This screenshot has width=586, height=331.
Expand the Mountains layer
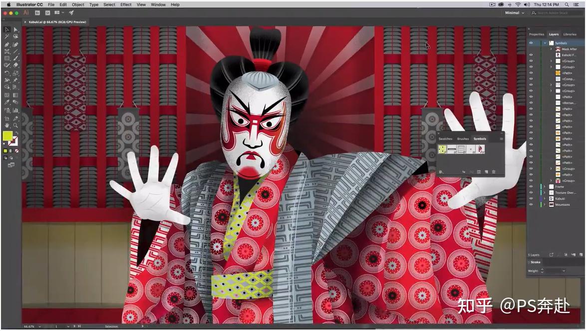545,204
